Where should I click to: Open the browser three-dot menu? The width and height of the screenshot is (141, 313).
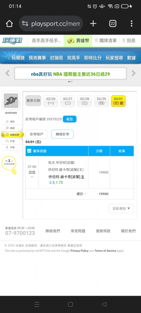131,23
